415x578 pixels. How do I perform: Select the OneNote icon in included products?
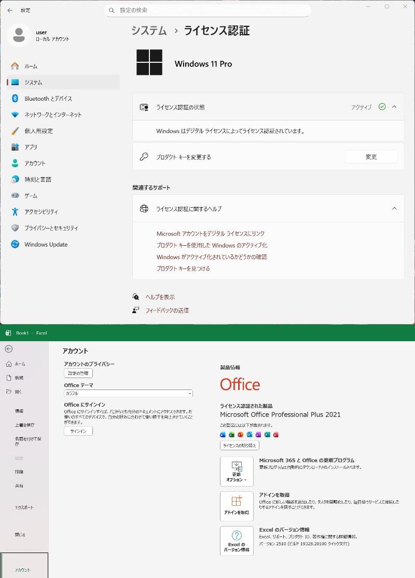click(x=258, y=435)
